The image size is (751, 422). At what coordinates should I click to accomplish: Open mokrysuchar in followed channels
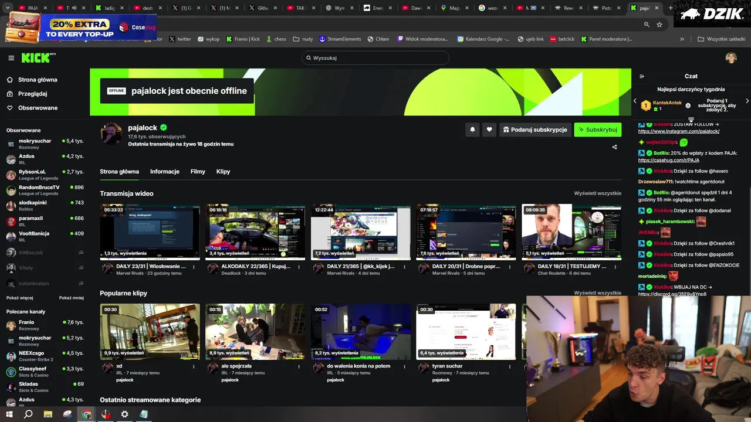tap(45, 144)
